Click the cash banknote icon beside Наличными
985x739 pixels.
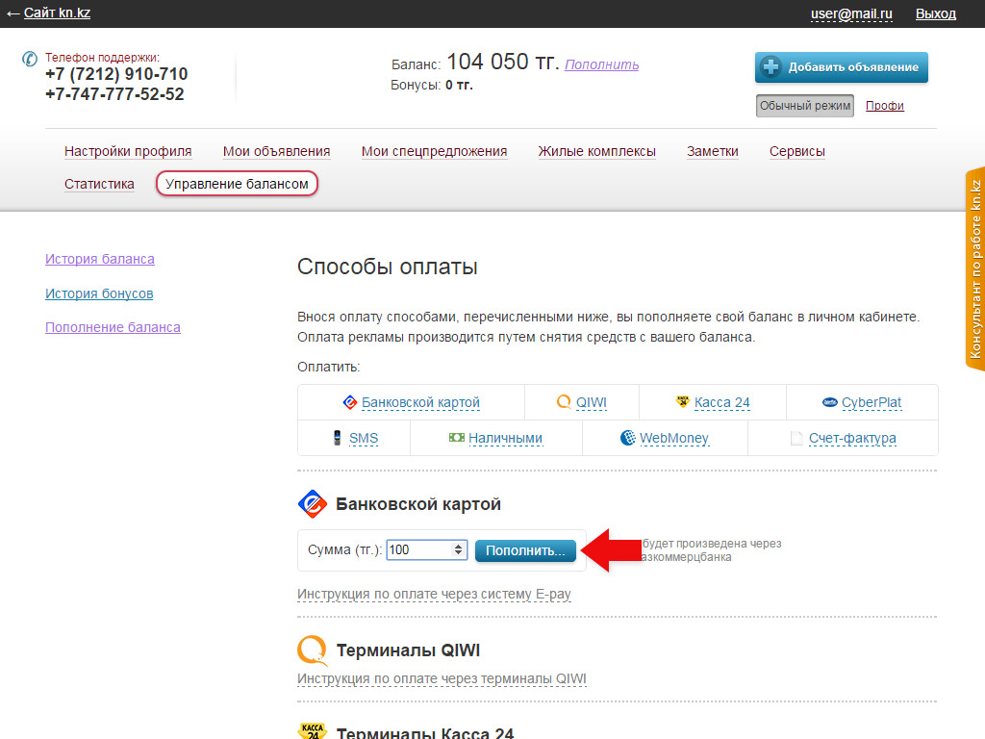[x=457, y=438]
